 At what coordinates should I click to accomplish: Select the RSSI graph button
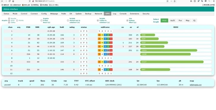click(x=164, y=21)
